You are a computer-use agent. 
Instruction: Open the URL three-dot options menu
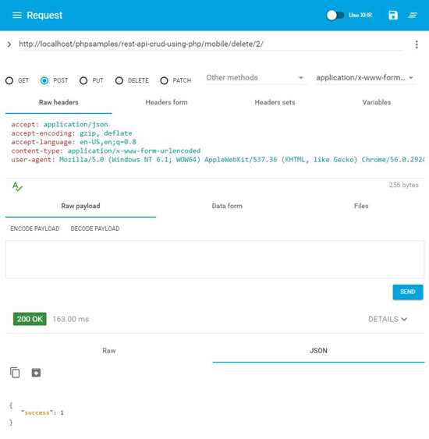[417, 44]
